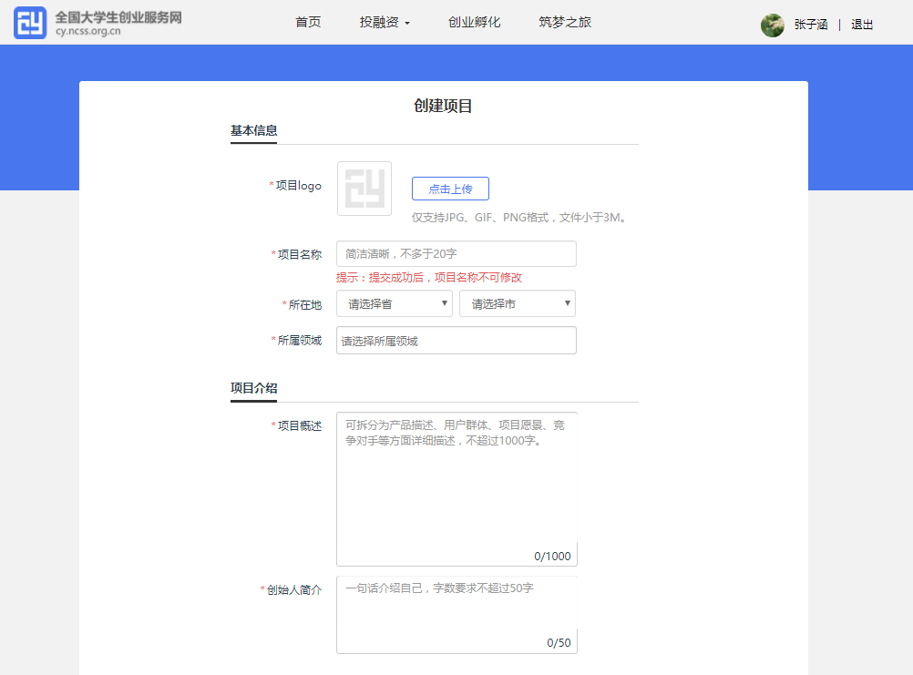The height and width of the screenshot is (675, 913).
Task: Log out with the 退出 link
Action: point(862,25)
